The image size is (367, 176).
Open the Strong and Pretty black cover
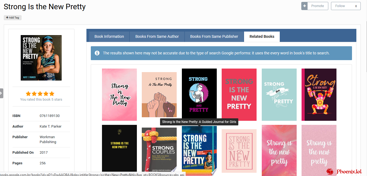(199, 95)
